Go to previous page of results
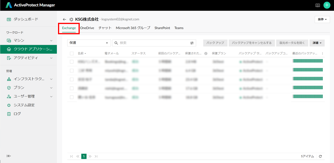This screenshot has height=163, width=334. tap(78, 156)
